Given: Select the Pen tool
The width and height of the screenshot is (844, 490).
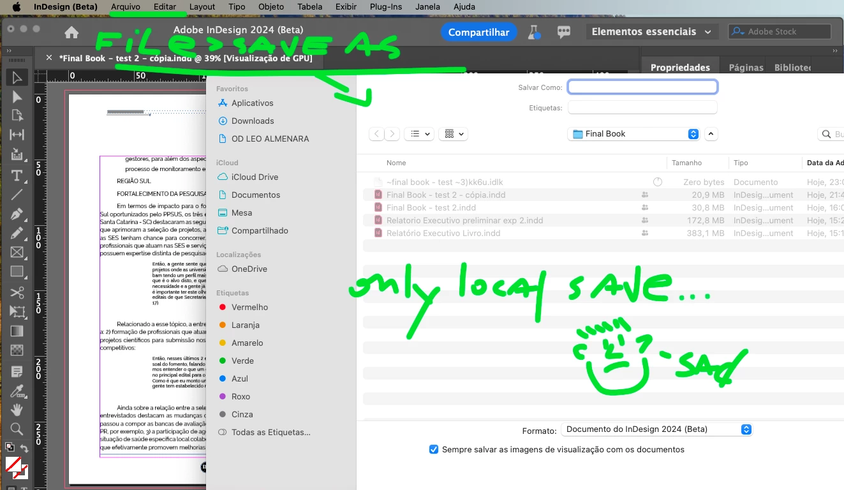Looking at the screenshot, I should (17, 214).
